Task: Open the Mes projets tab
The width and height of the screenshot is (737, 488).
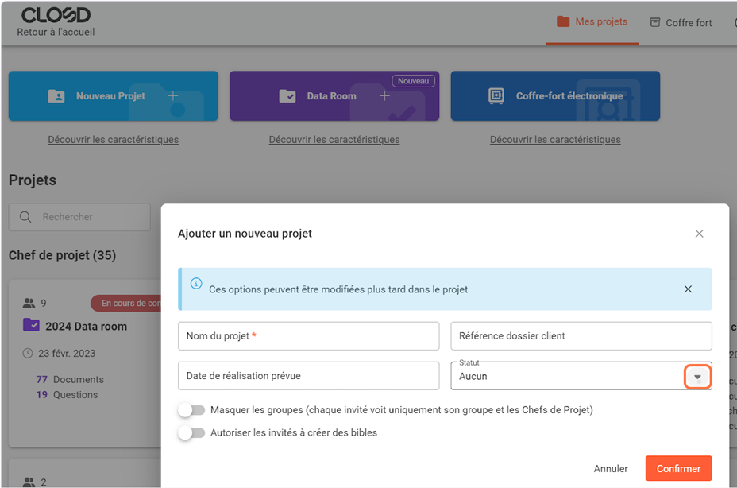Action: [592, 22]
